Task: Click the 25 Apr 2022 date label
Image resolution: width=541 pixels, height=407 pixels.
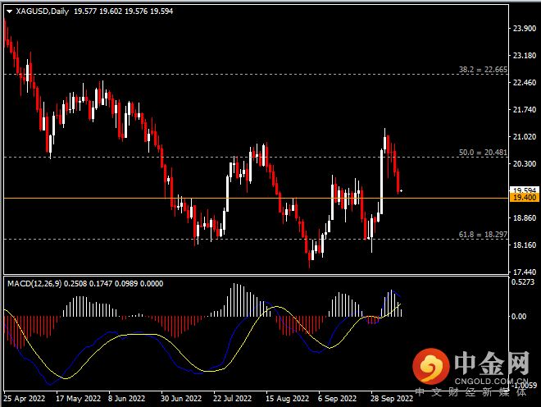Action: pyautogui.click(x=24, y=398)
